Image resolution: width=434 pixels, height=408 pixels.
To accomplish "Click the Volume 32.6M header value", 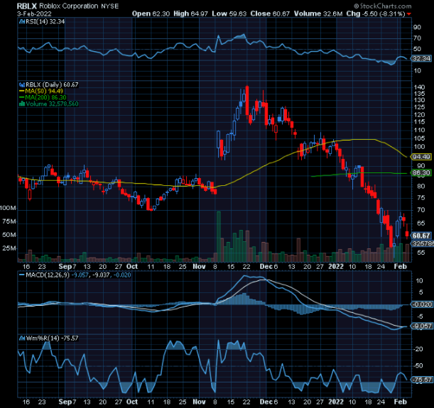I will [318, 13].
